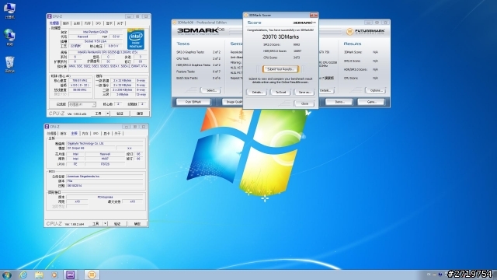Click the Intel Pentium logo badge in CPU-Z

[136, 39]
